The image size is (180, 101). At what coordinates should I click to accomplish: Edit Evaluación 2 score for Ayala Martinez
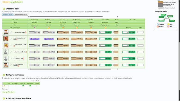45,45
